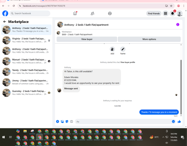Click the View buyer button
This screenshot has height=146, width=187.
click(87, 39)
